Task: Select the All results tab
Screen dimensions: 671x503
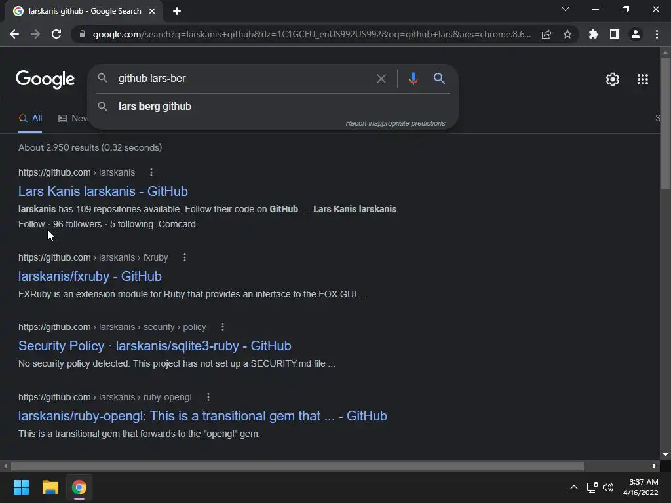Action: tap(30, 119)
